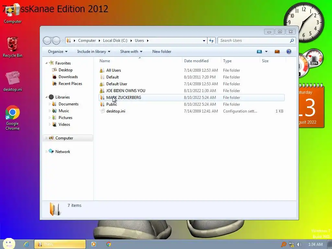Viewport: 332px width, 249px height.
Task: Open the Start menu orb
Action: (9, 243)
